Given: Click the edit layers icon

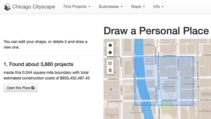Looking at the screenshot, I should click(110, 63).
